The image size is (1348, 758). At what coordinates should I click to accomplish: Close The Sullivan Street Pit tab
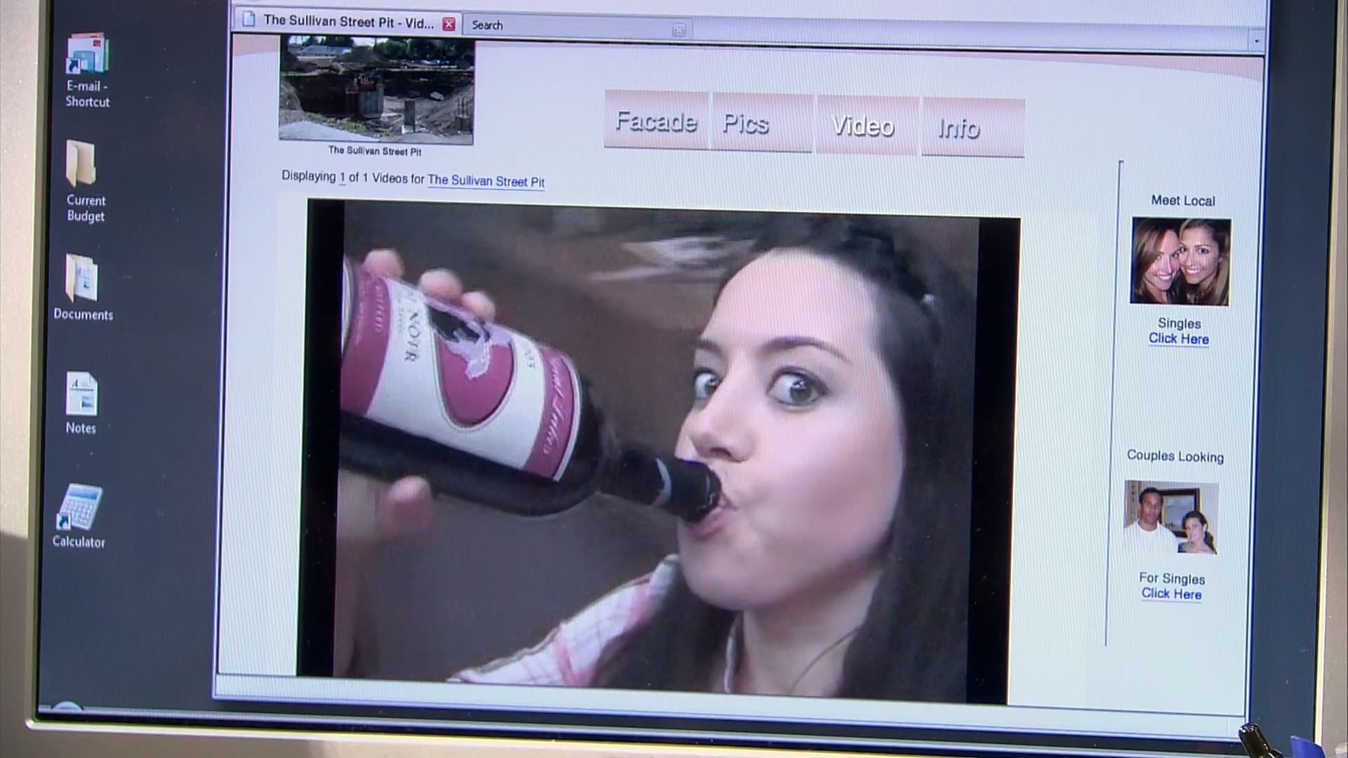pos(449,25)
